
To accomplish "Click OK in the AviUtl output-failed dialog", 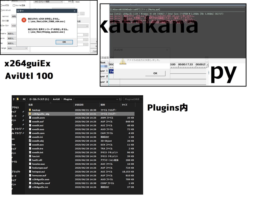I will pyautogui.click(x=155, y=73).
